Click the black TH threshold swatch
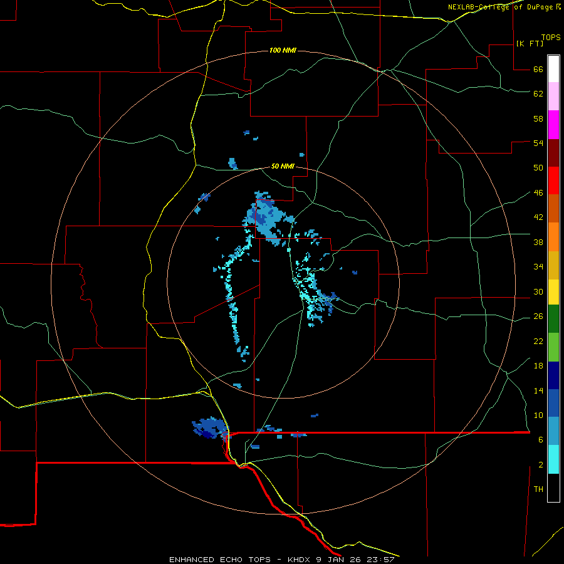Viewport: 564px width, 564px height. [553, 488]
